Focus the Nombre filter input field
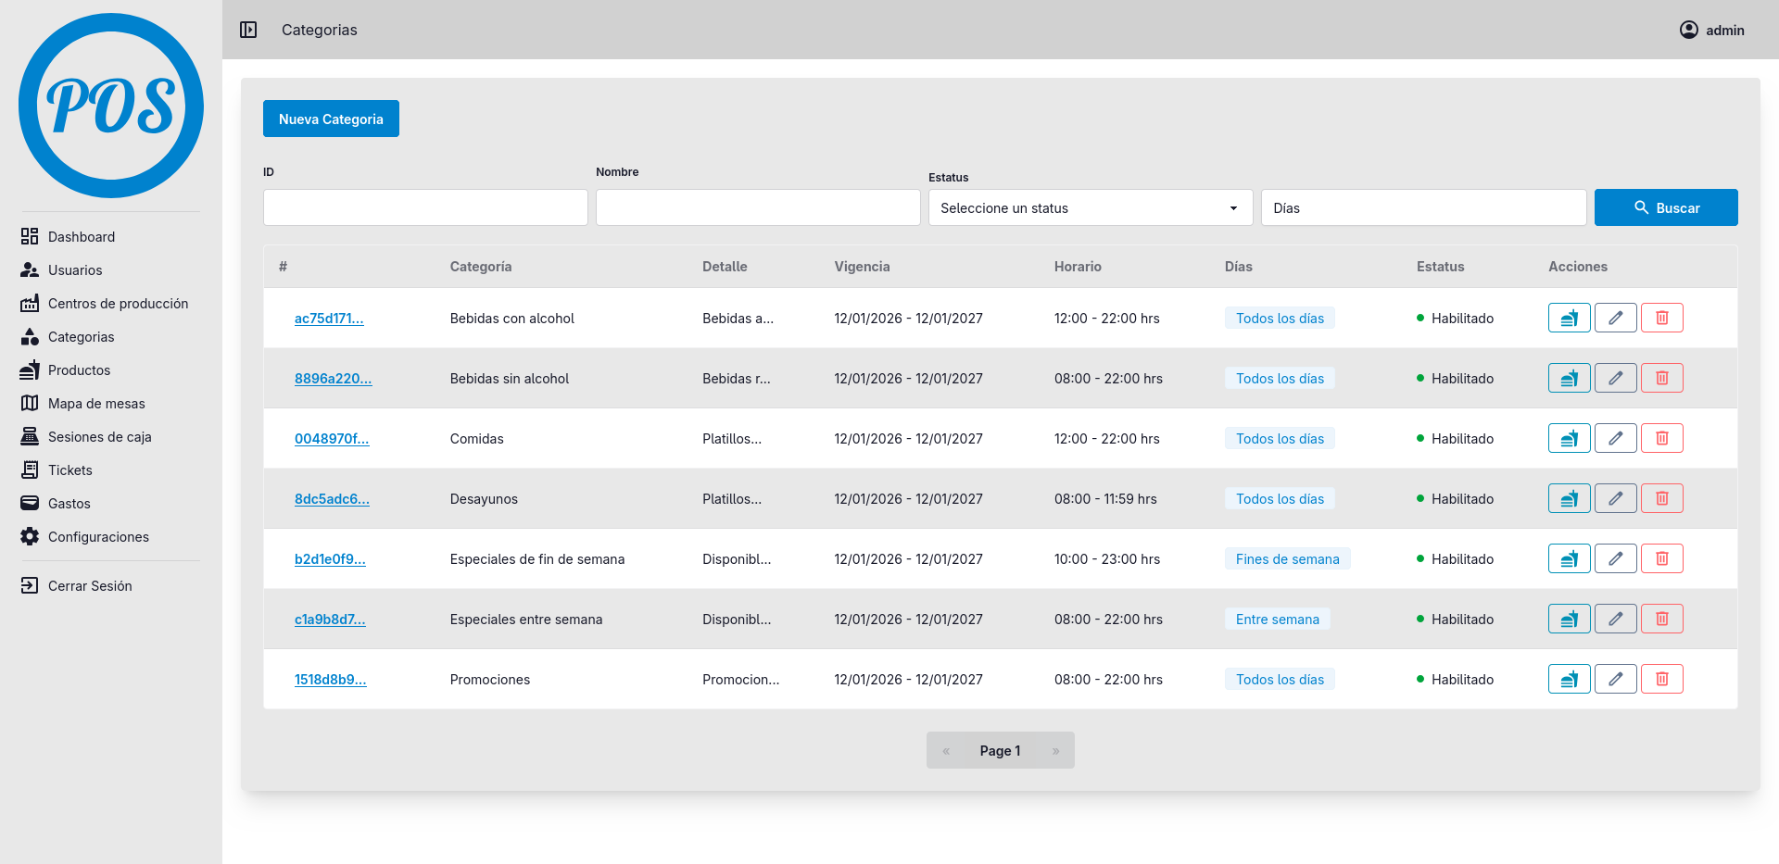Screen dimensions: 1779x864 click(757, 207)
